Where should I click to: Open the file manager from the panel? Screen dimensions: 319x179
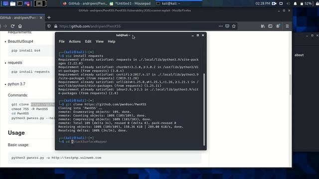(12, 3)
